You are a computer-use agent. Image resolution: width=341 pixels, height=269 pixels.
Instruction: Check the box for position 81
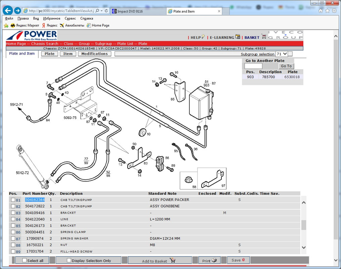pyautogui.click(x=13, y=200)
